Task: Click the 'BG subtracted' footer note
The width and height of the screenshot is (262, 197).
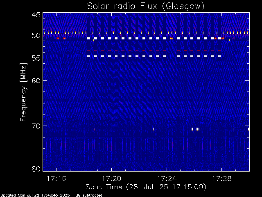Action: coord(89,195)
